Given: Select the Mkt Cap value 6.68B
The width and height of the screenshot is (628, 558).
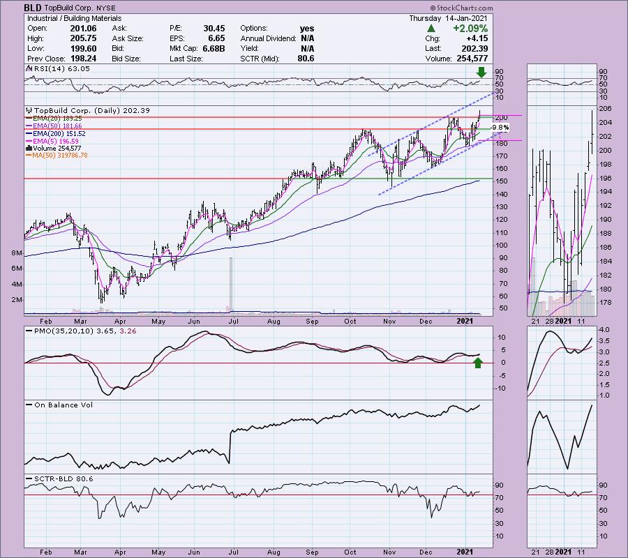Looking at the screenshot, I should pyautogui.click(x=214, y=48).
